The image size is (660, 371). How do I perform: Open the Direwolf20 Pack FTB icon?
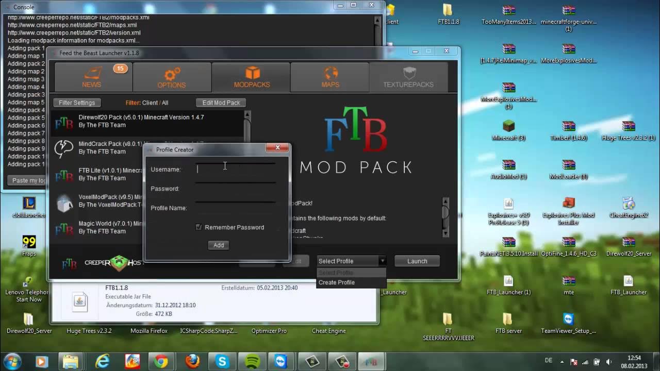(64, 122)
